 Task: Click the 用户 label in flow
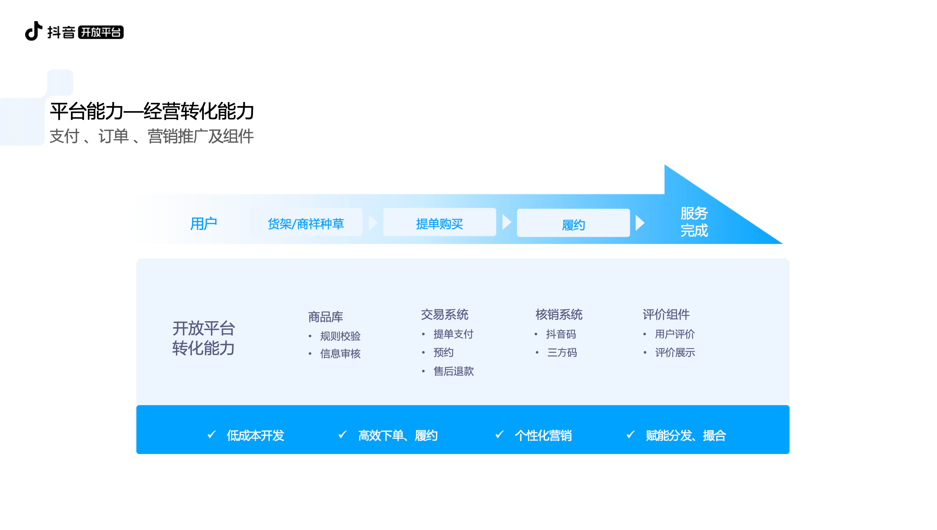(x=204, y=224)
